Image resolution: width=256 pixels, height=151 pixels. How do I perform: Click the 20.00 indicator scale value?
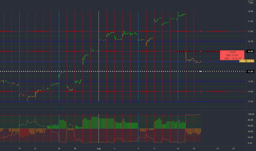pos(251,137)
